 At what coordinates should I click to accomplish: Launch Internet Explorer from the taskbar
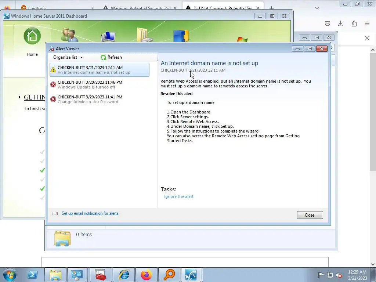tap(124, 275)
